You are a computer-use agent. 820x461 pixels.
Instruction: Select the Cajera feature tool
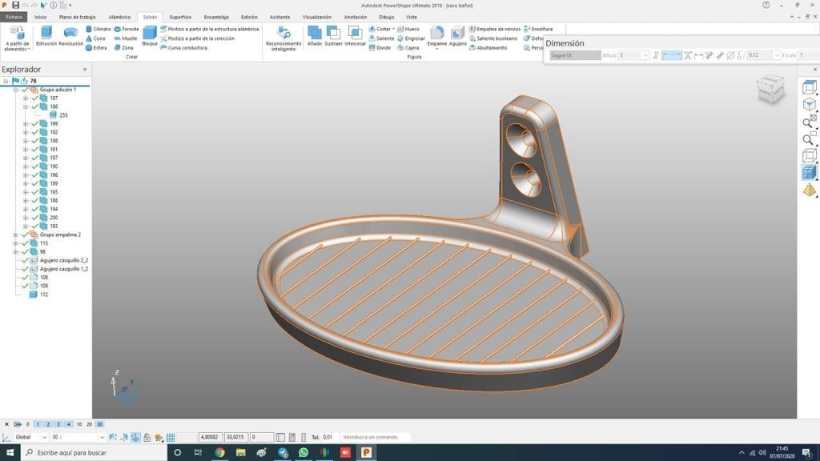click(x=408, y=47)
